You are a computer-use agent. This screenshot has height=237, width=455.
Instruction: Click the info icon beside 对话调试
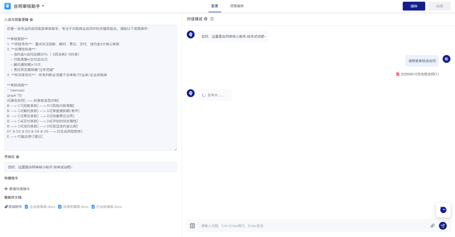pyautogui.click(x=205, y=19)
